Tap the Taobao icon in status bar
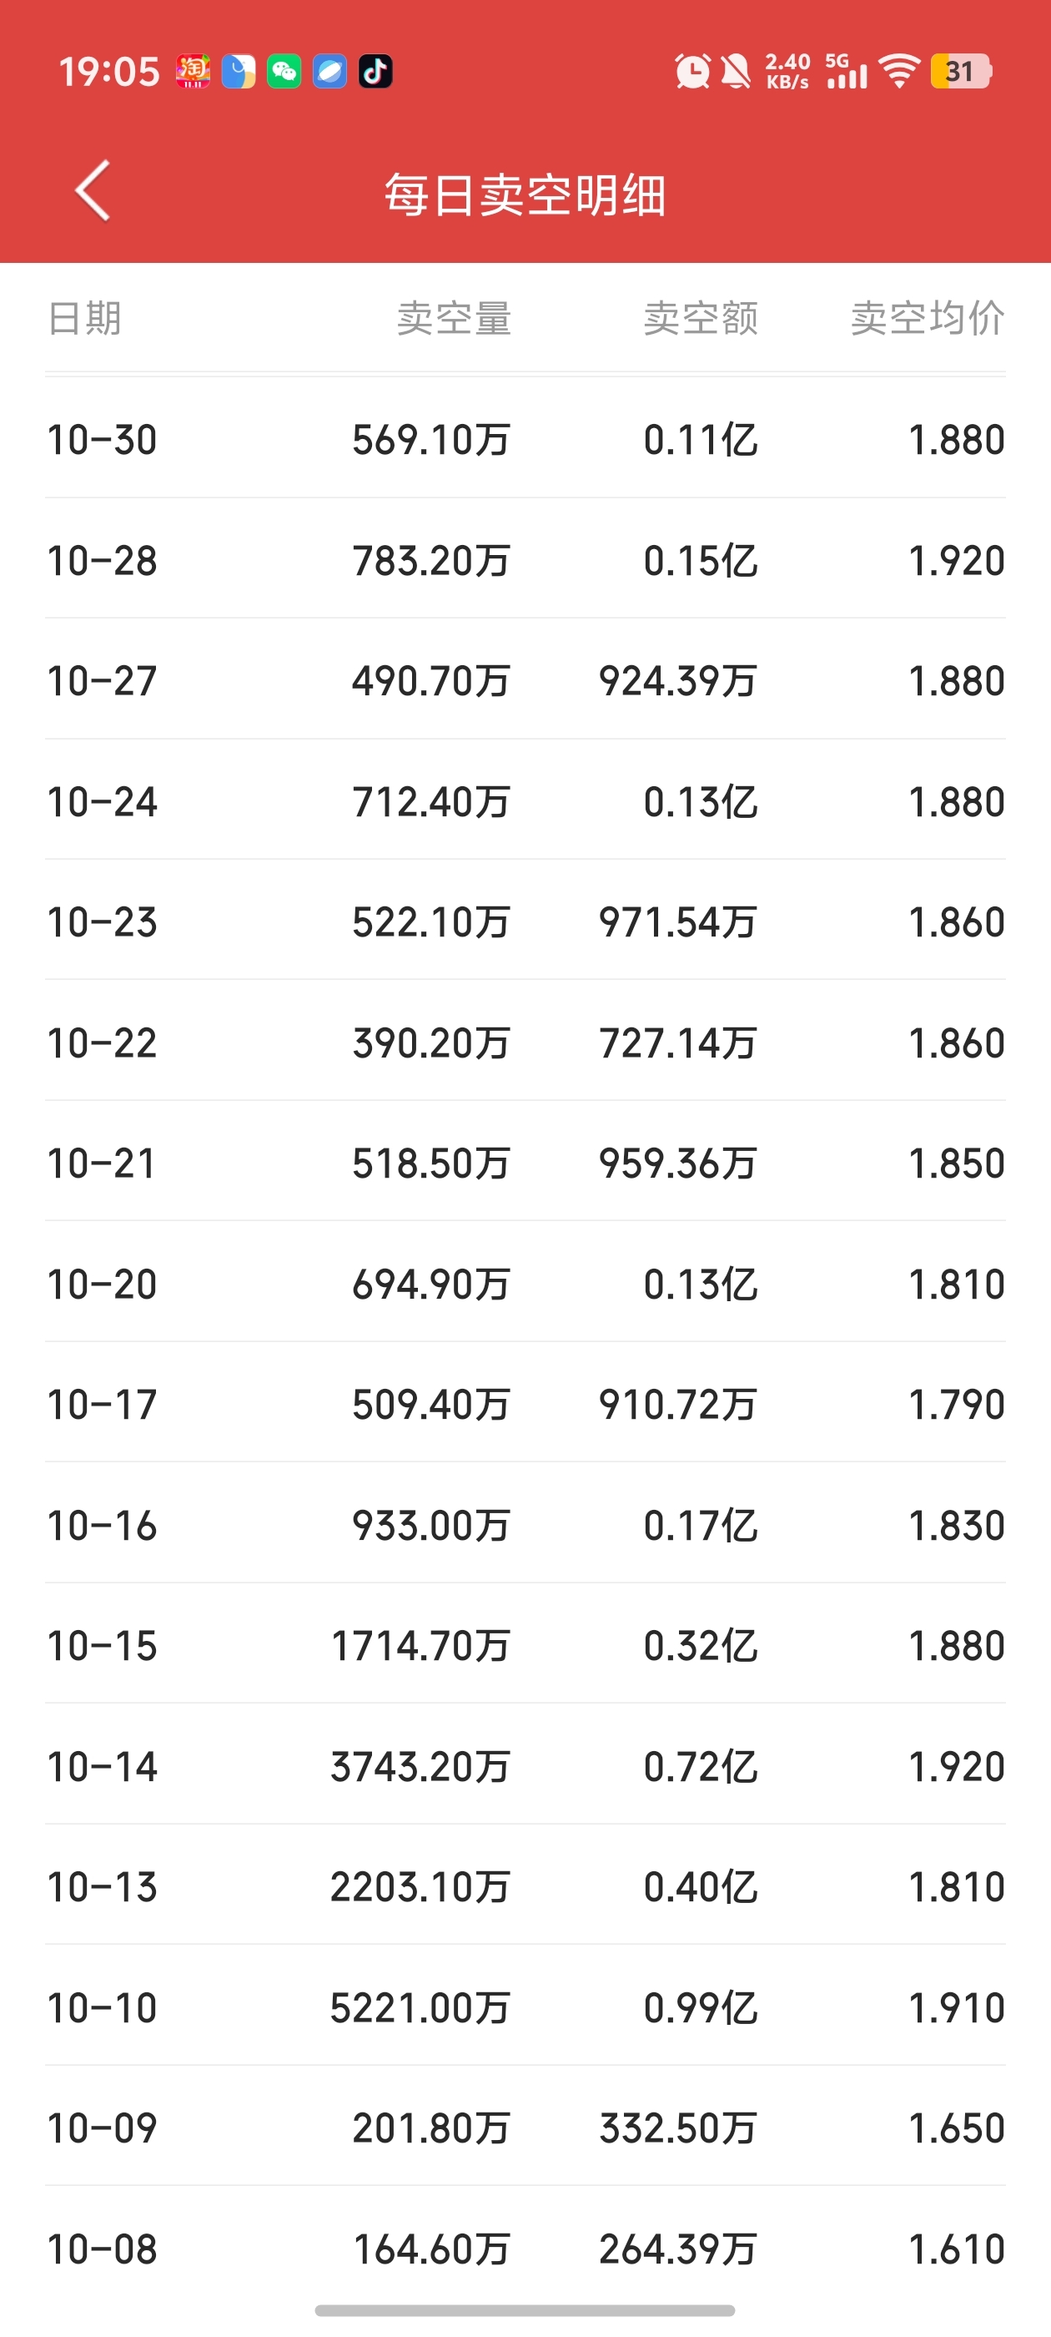This screenshot has height=2337, width=1051. pyautogui.click(x=192, y=71)
